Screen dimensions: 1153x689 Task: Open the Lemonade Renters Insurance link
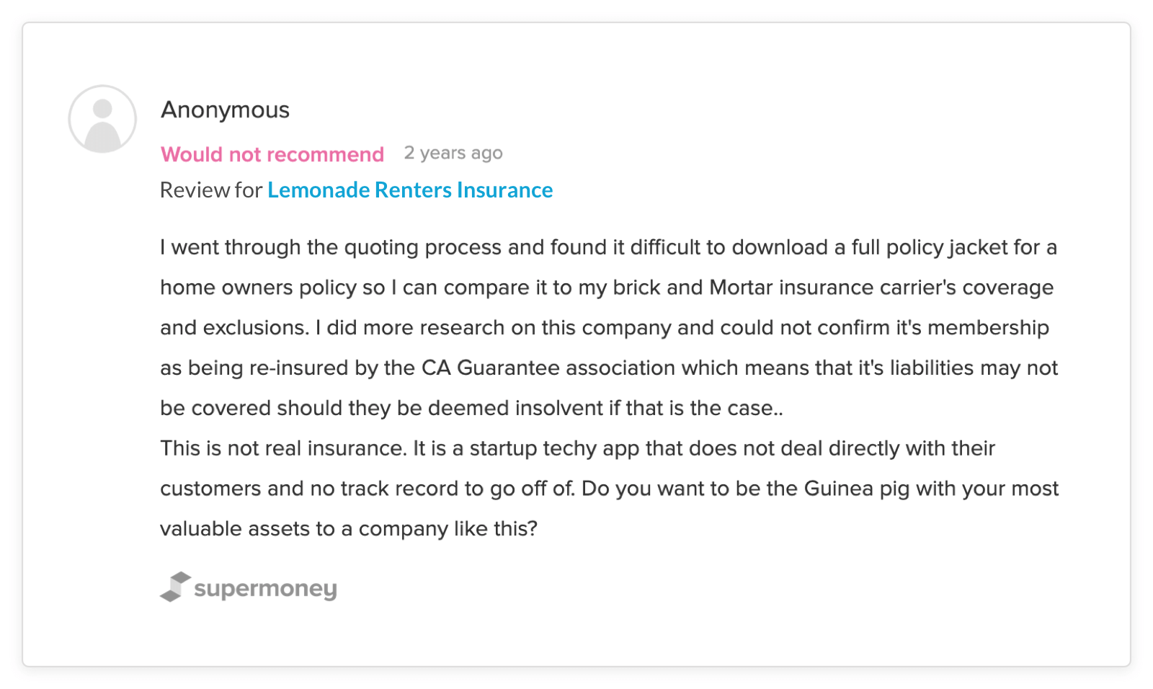tap(410, 190)
